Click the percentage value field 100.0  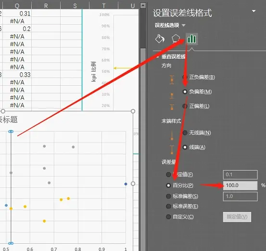click(x=241, y=185)
